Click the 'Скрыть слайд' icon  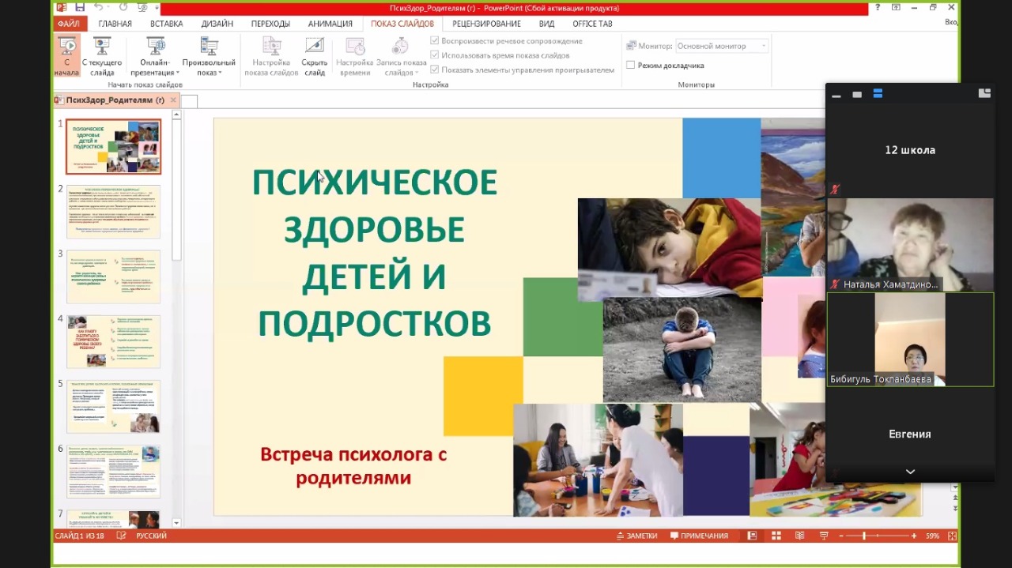314,54
